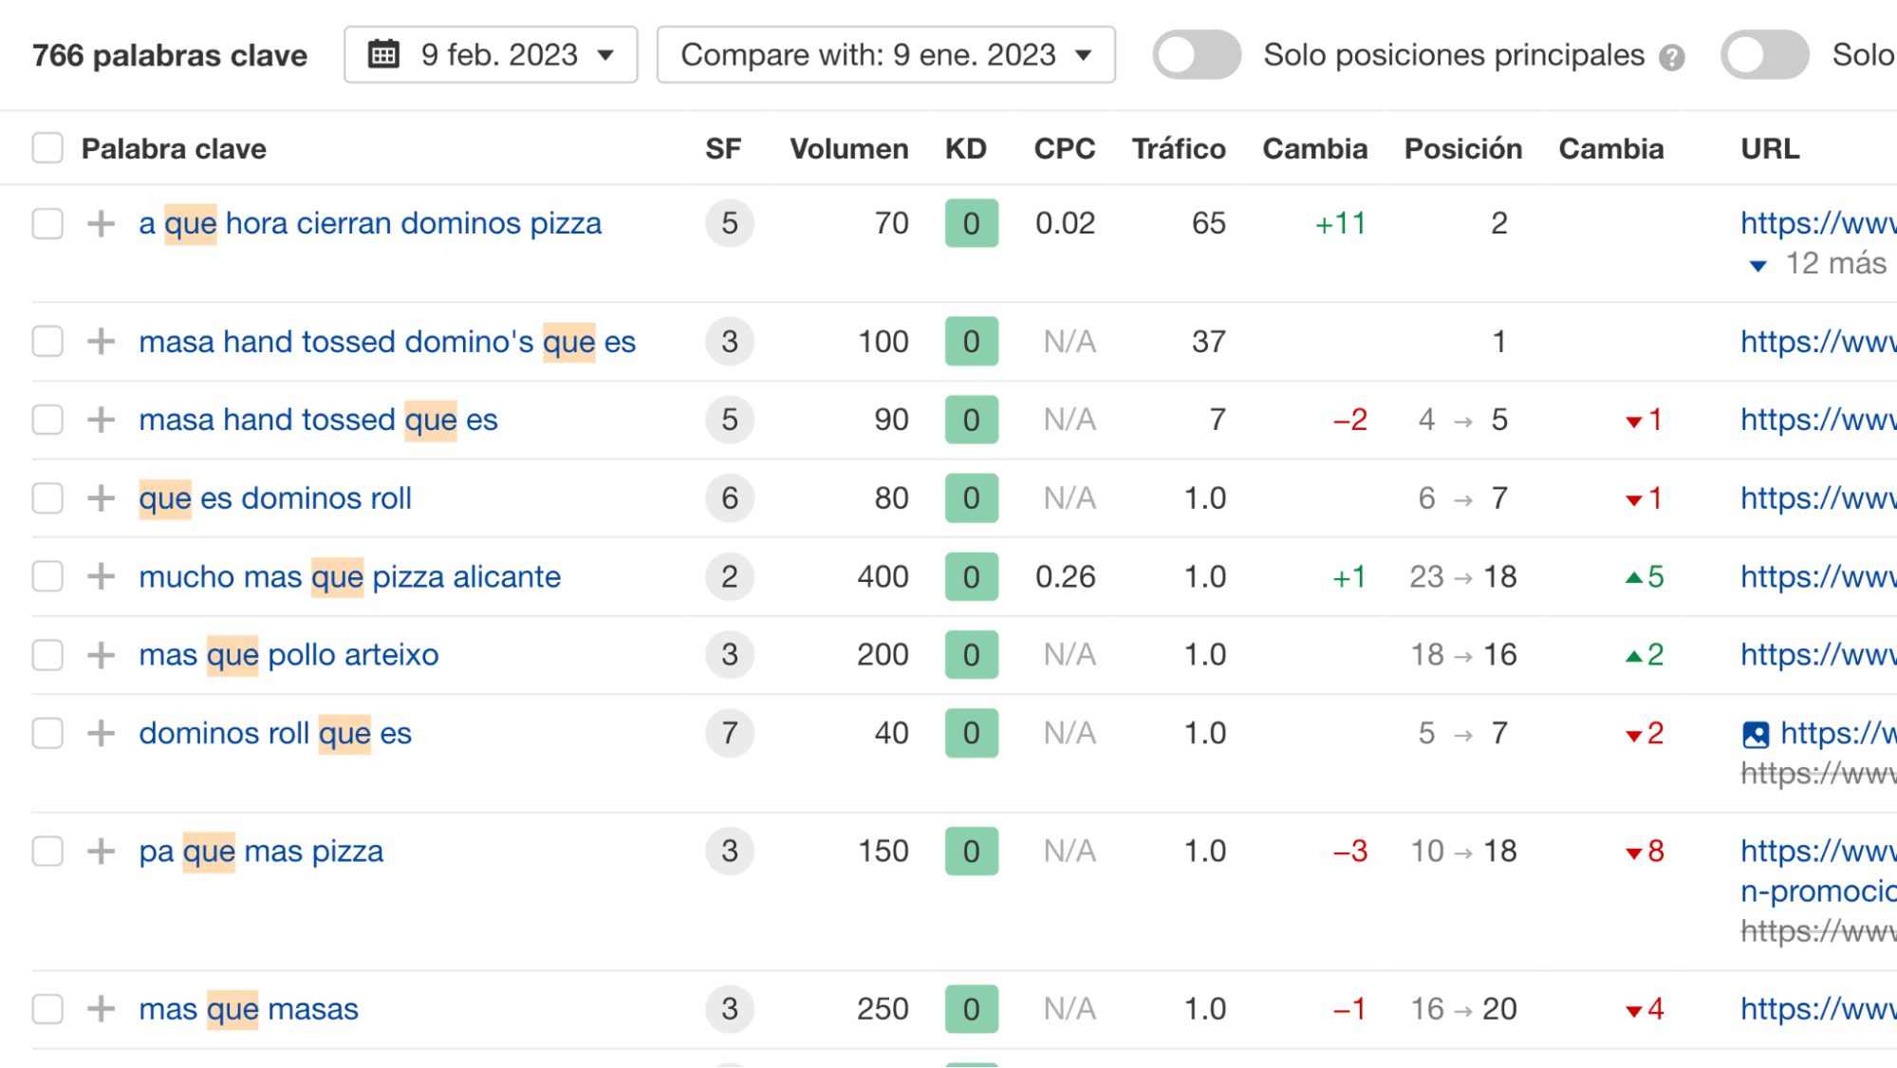Viewport: 1897px width, 1068px height.
Task: Click the calendar icon in the date selector
Action: click(x=383, y=54)
